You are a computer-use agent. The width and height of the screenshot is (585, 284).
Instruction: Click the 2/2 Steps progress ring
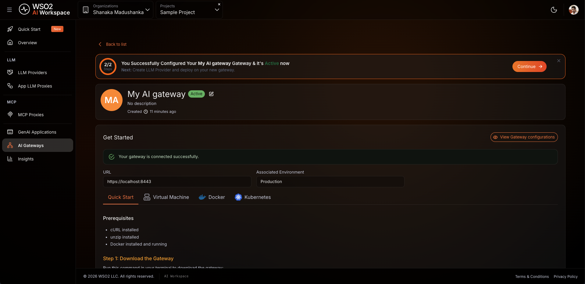tap(108, 67)
